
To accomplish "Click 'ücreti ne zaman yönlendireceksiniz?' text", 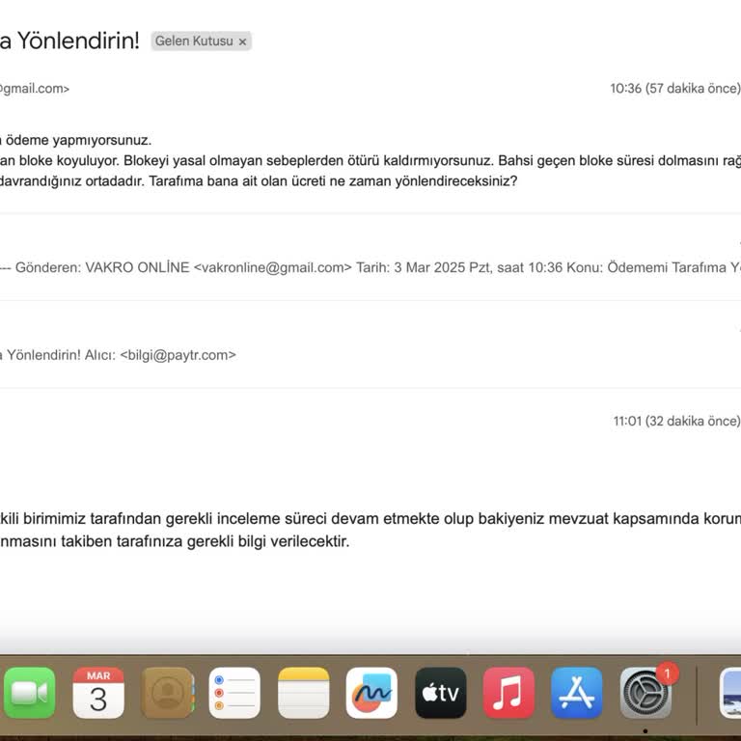I will coord(404,181).
